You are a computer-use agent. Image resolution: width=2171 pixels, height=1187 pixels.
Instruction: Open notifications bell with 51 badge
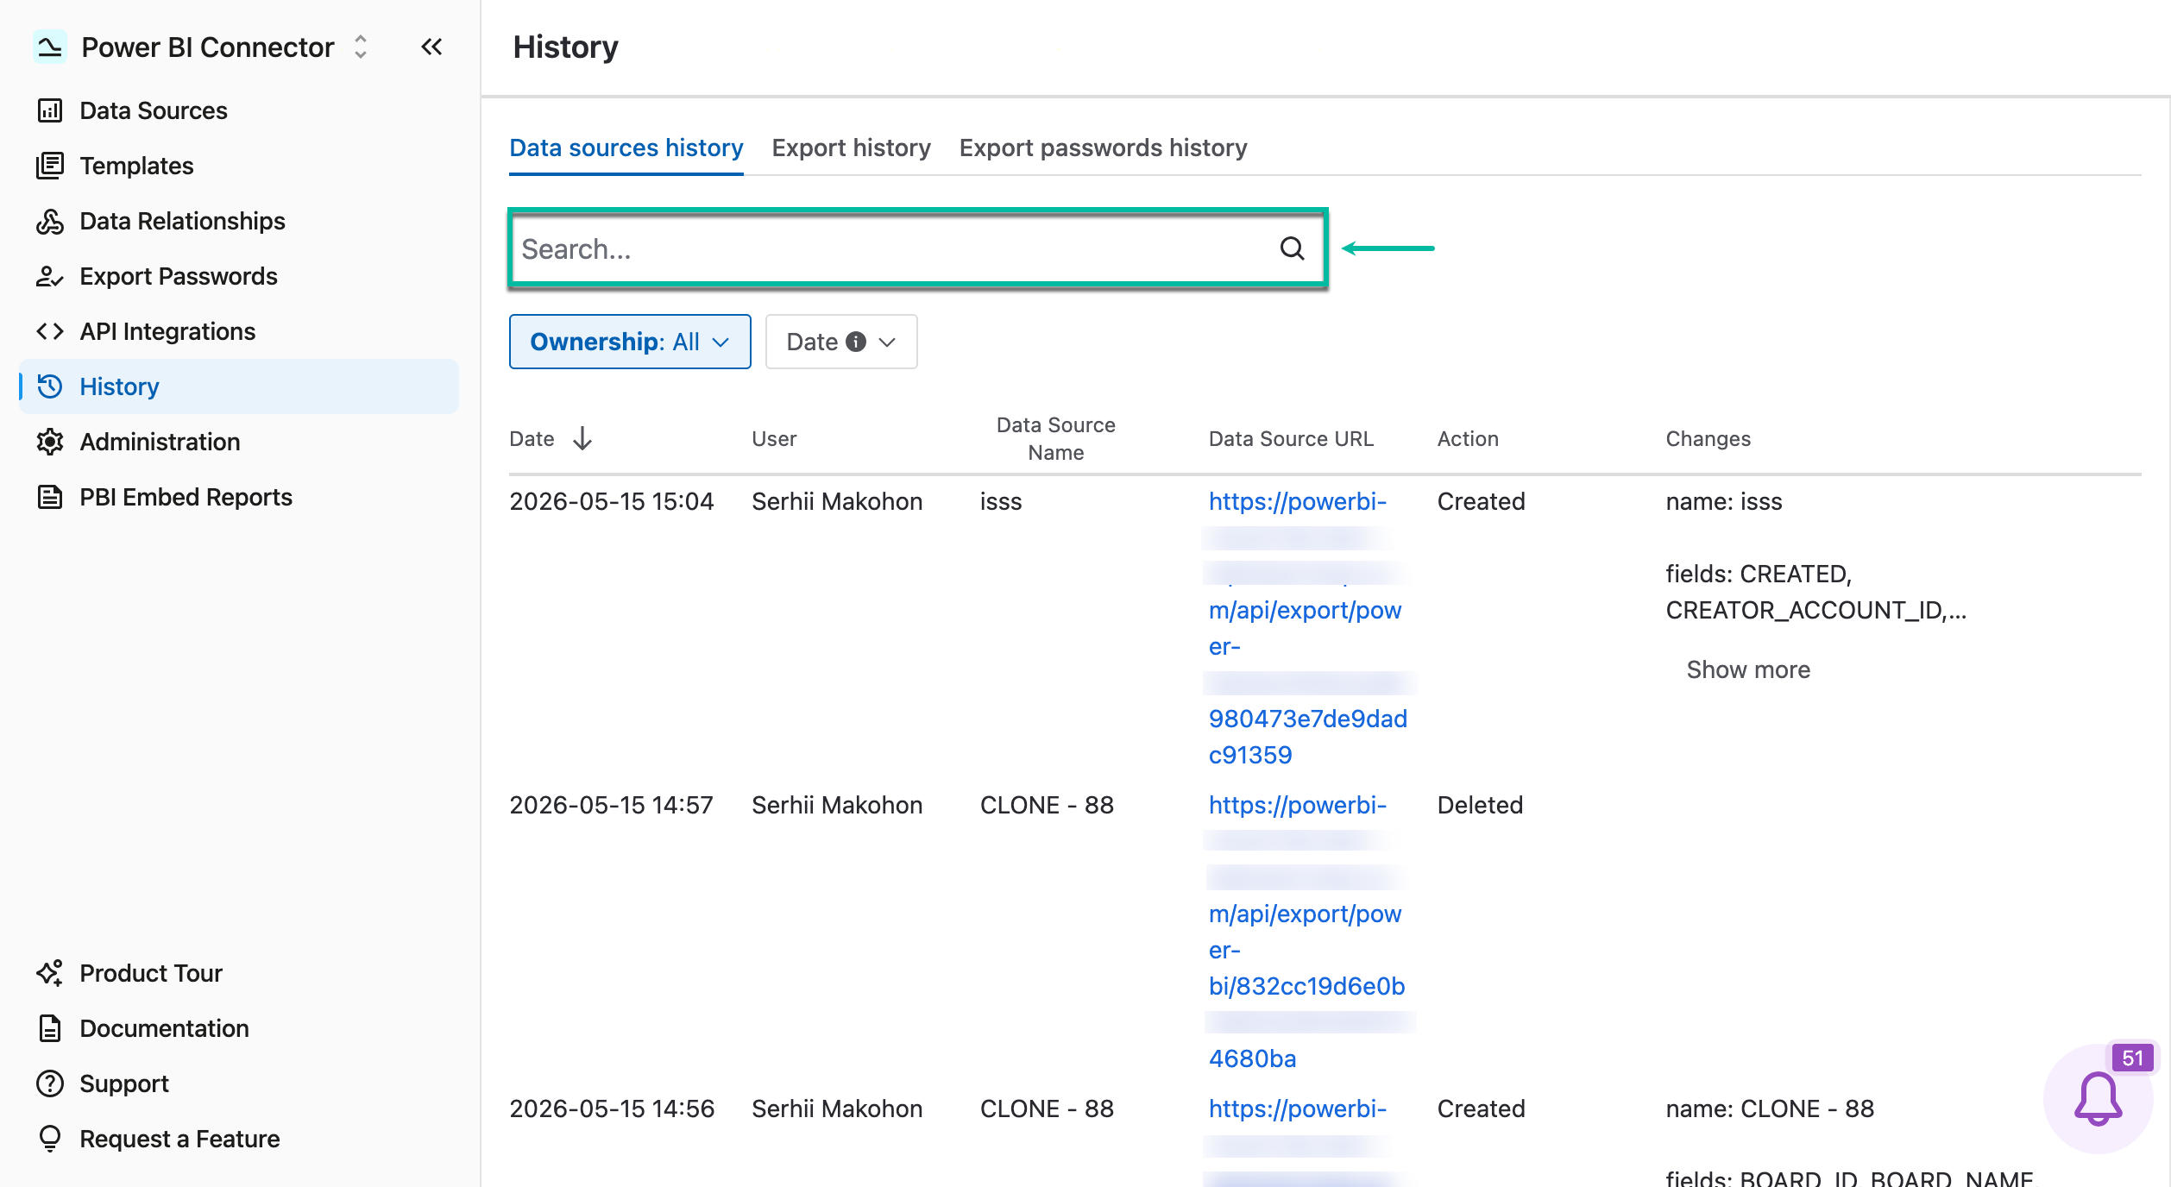(2099, 1099)
